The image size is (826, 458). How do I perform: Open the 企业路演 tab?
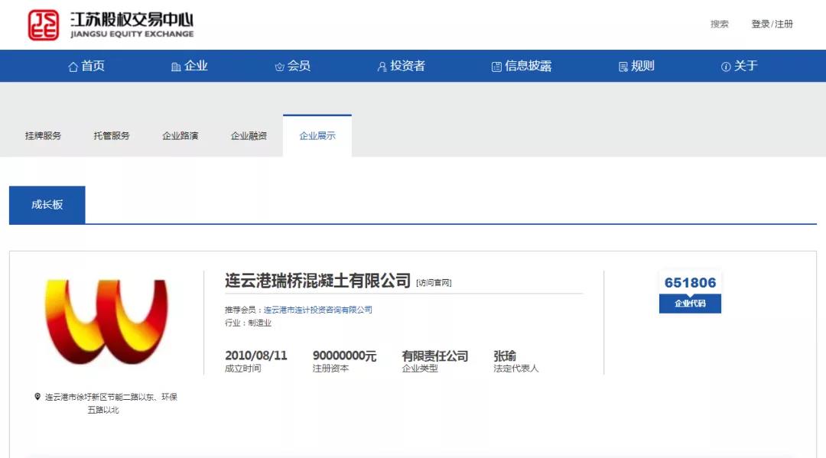(180, 135)
